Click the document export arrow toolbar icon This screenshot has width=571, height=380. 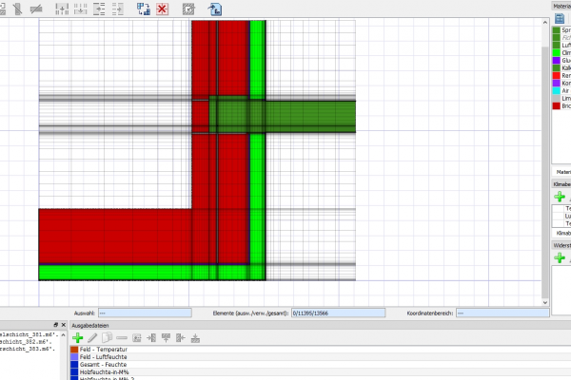215,9
